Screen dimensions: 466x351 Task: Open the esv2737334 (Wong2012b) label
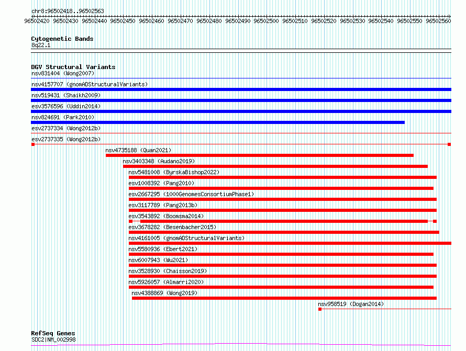click(66, 128)
